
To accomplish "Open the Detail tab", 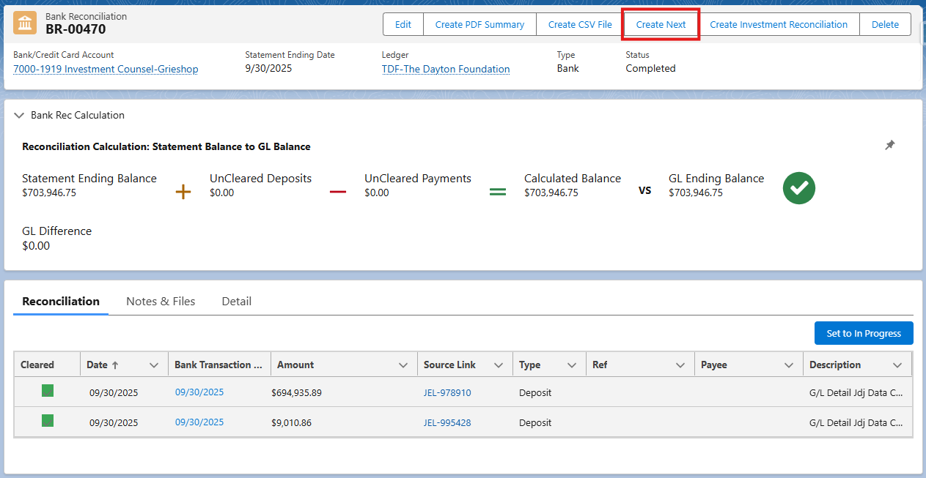I will point(236,302).
